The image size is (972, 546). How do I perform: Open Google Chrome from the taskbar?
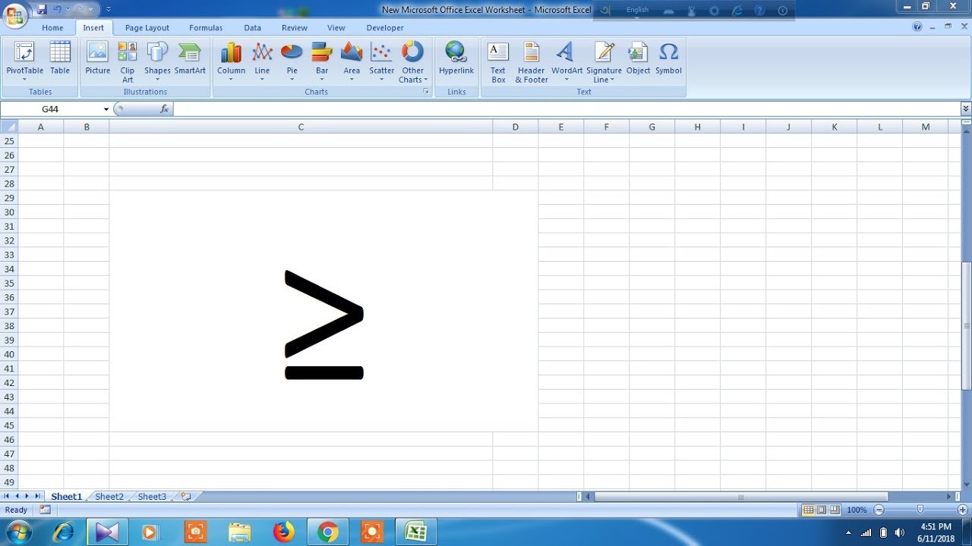pyautogui.click(x=327, y=532)
